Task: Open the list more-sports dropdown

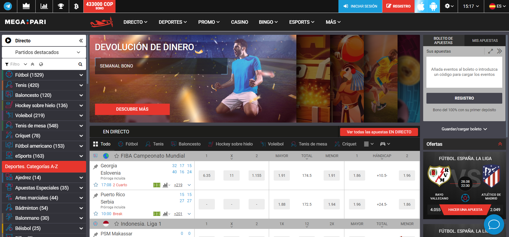Action: (x=369, y=144)
